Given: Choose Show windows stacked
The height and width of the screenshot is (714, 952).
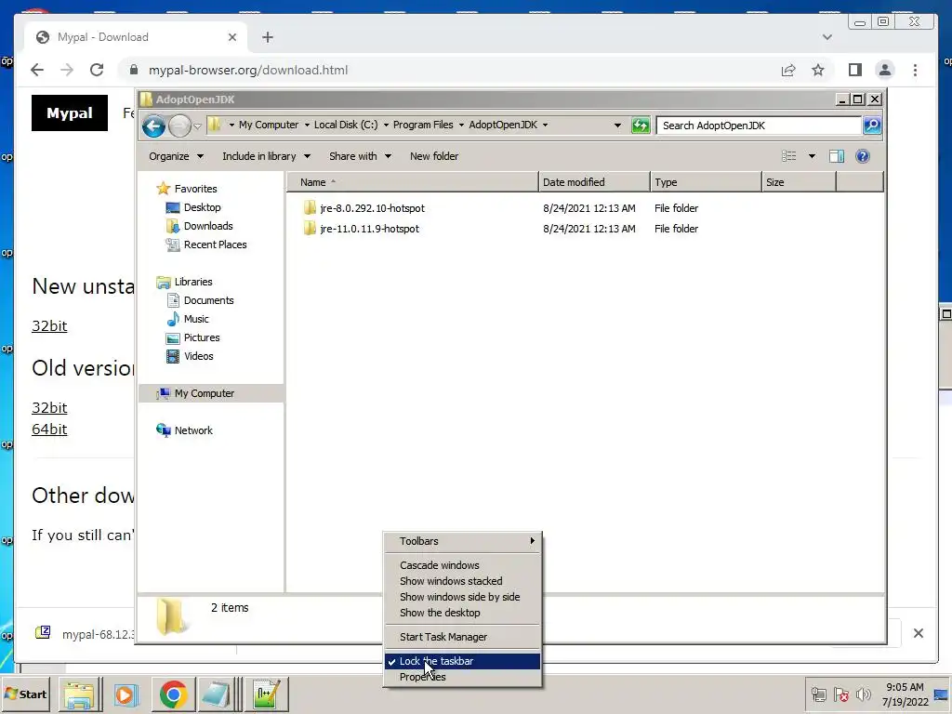Looking at the screenshot, I should [x=462, y=581].
